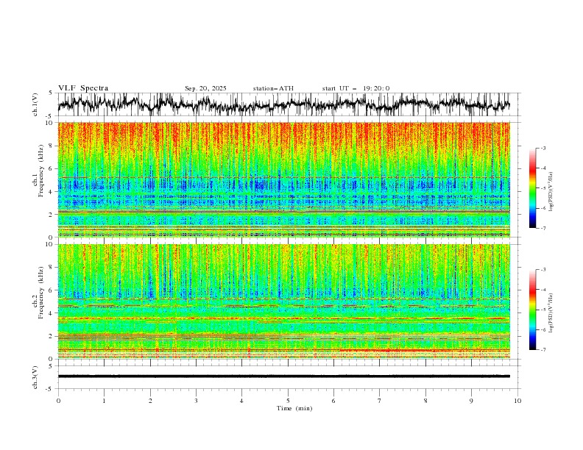Click time tick label '5' on the x-axis
The image size is (583, 450).
pos(288,401)
